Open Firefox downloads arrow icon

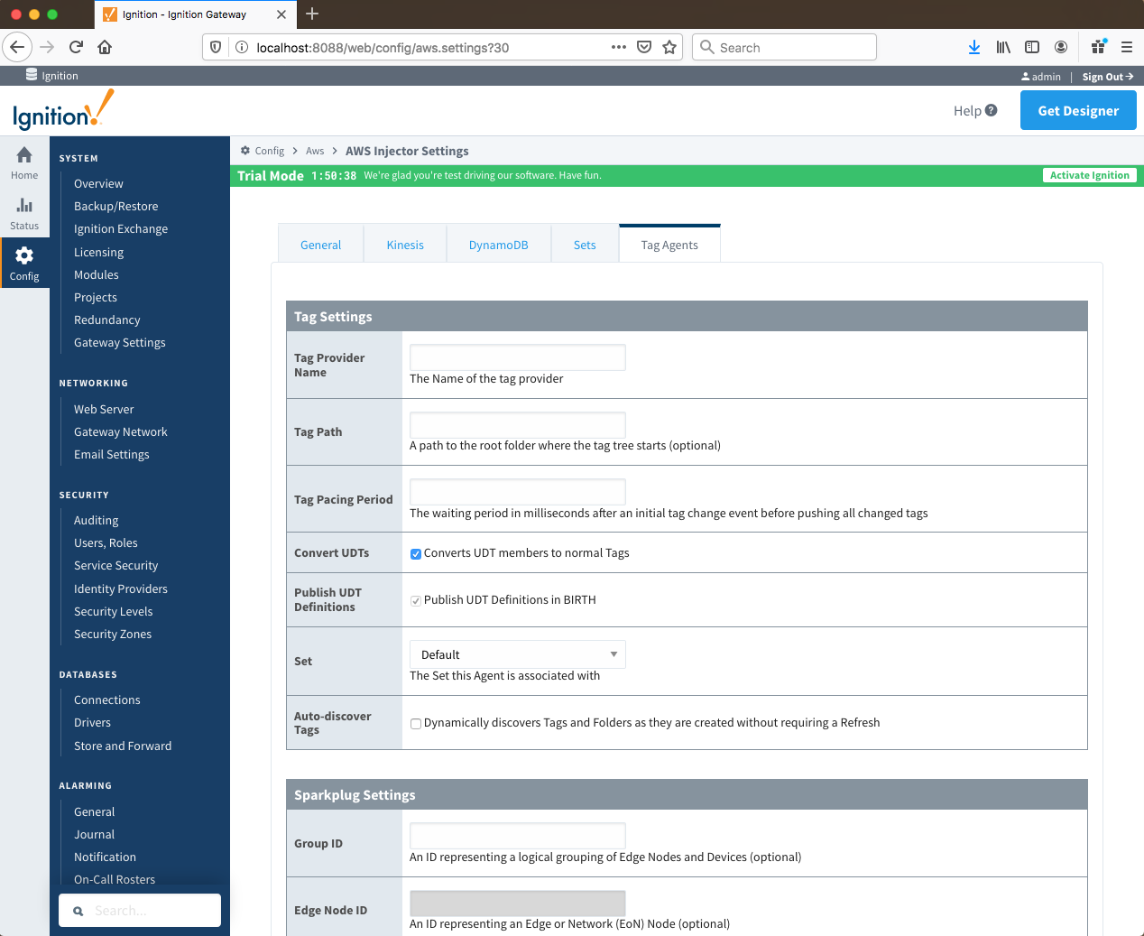[974, 47]
